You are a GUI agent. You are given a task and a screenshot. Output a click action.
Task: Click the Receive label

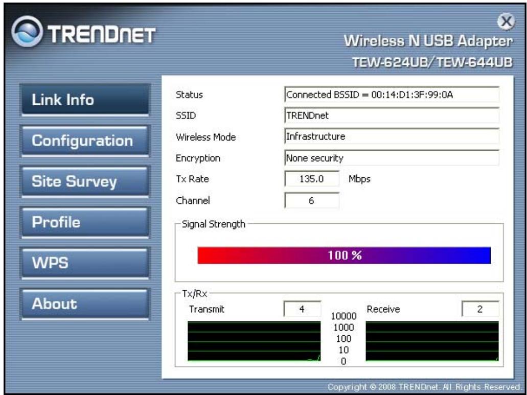383,309
